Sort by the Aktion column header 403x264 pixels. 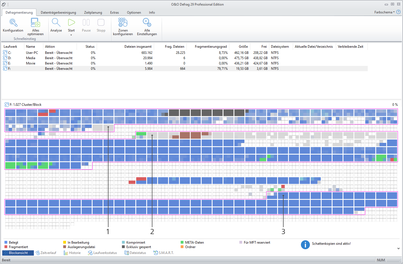pos(50,47)
